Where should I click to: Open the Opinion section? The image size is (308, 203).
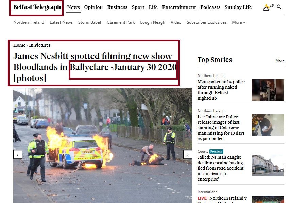pos(93,7)
